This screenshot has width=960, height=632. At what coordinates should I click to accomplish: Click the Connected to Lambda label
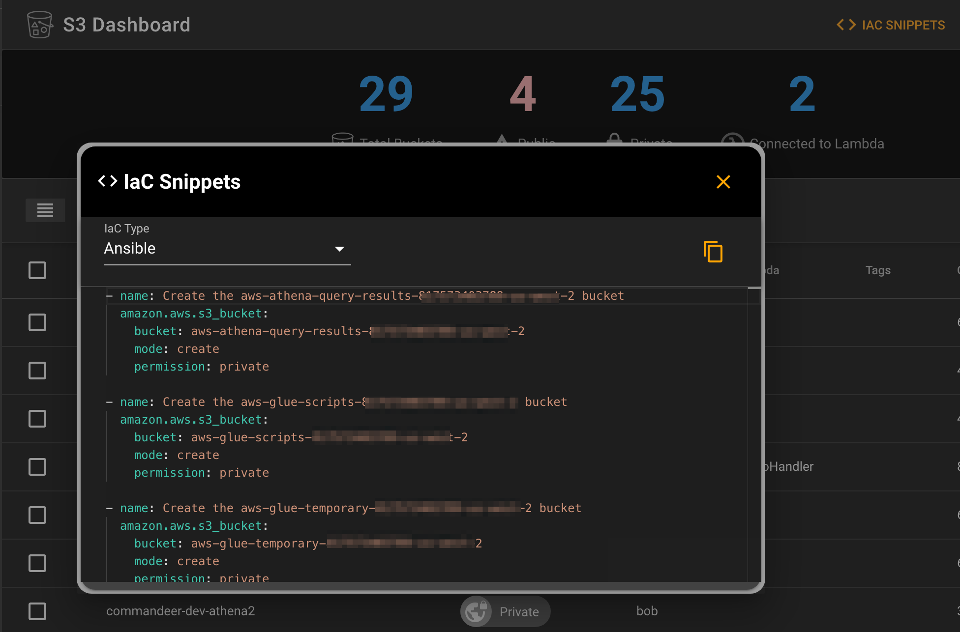point(817,144)
